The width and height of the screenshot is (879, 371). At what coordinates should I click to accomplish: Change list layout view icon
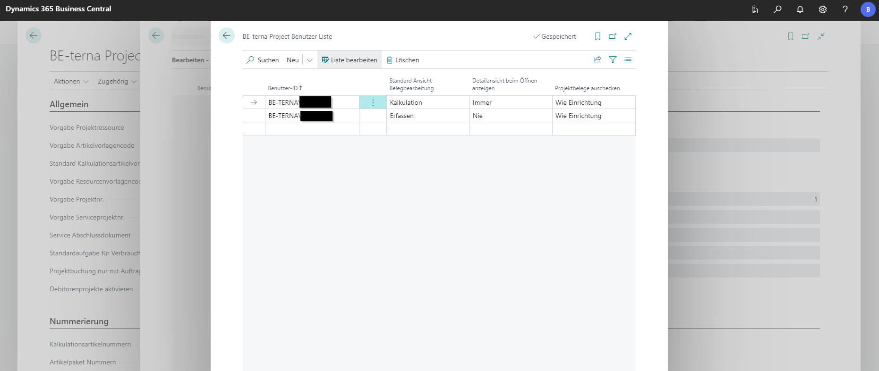[628, 59]
